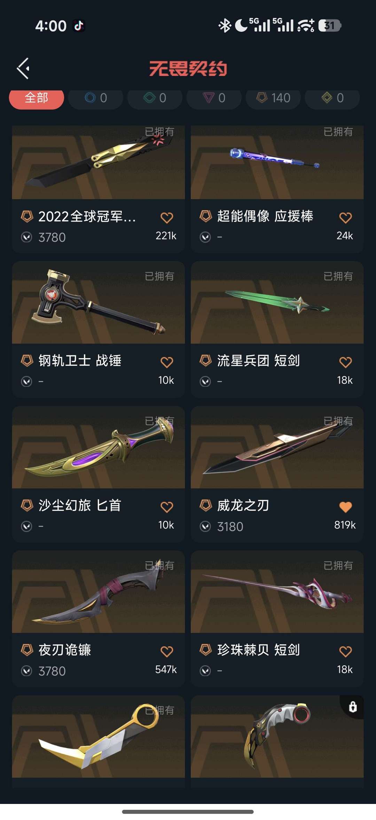
Task: Select the 全部 filter tab
Action: [x=37, y=99]
